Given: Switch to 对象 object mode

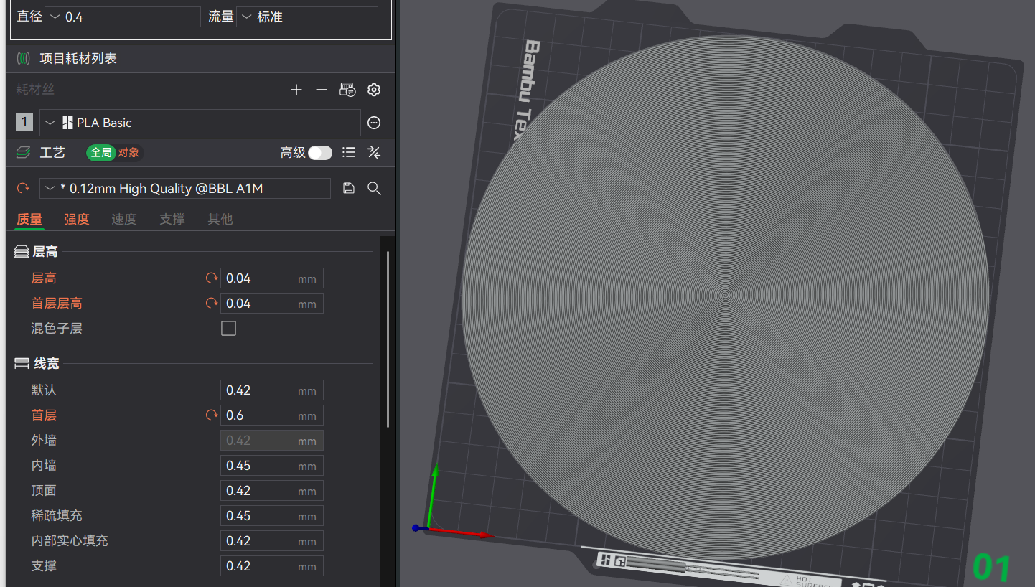Looking at the screenshot, I should click(x=129, y=152).
